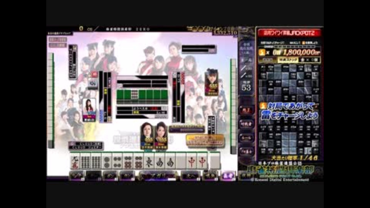Open the bottom プロ button in the side column
Image resolution: width=370 pixels, height=208 pixels.
[x=246, y=151]
